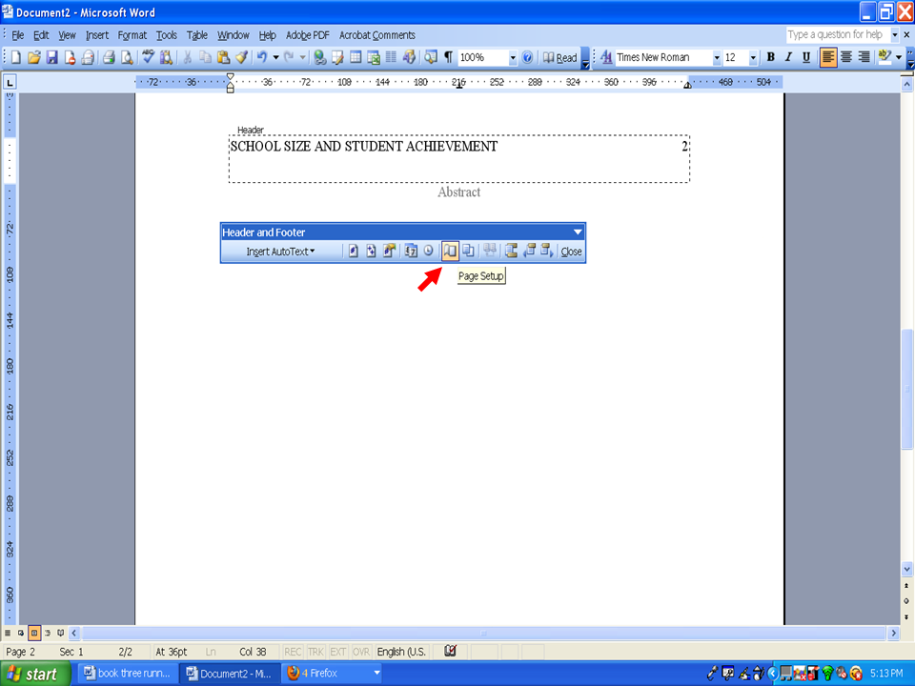Toggle Align Right paragraph alignment
Viewport: 915px width, 686px height.
[x=864, y=57]
